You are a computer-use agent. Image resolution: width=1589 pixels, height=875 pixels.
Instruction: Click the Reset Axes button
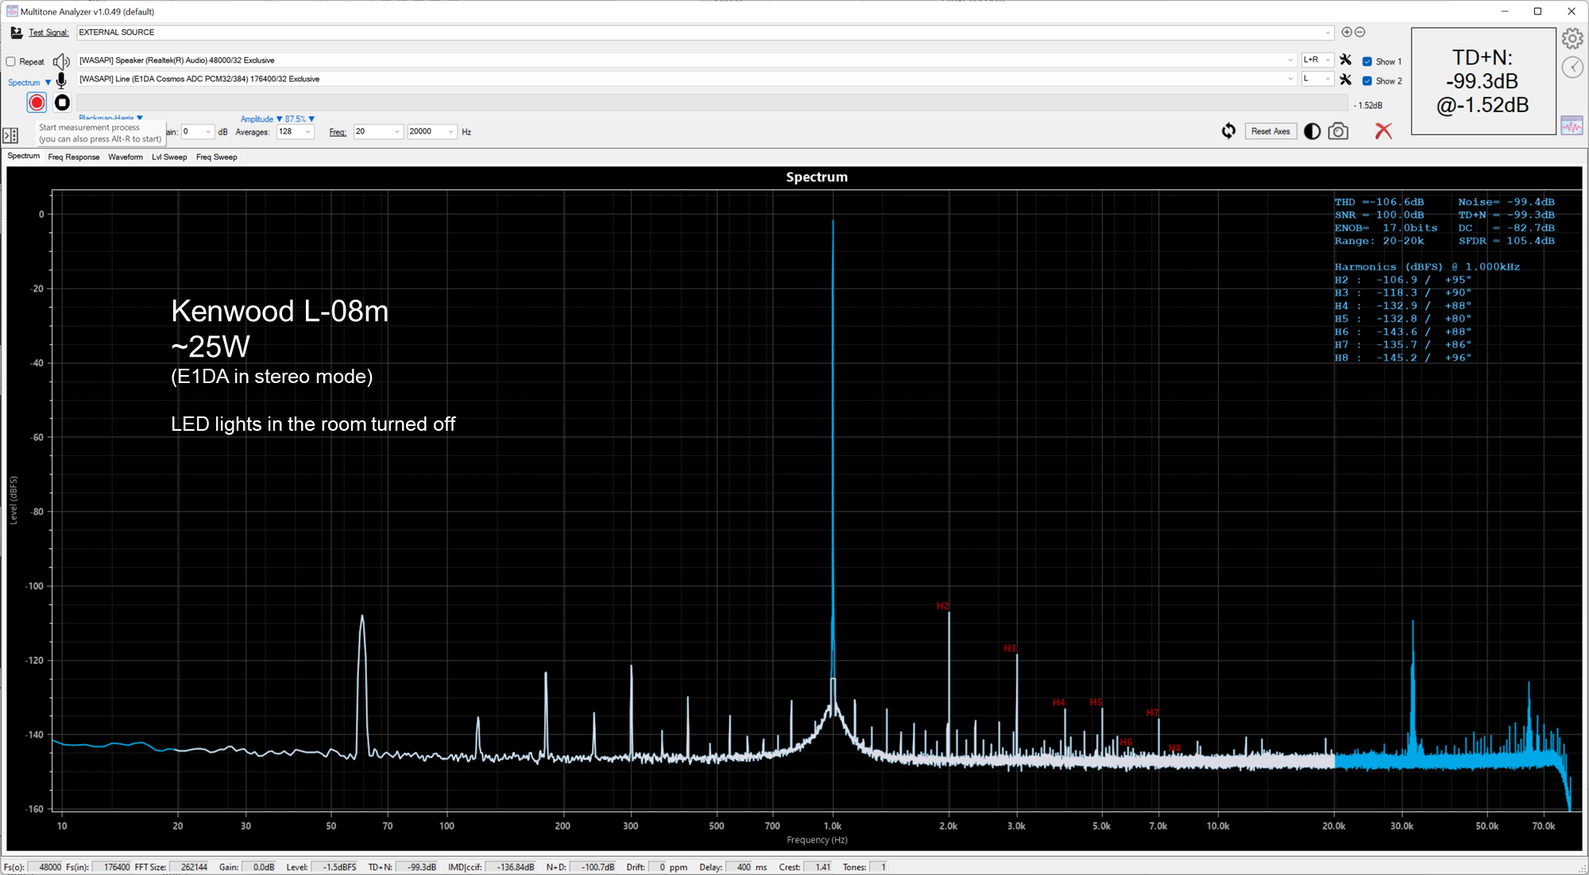point(1270,131)
